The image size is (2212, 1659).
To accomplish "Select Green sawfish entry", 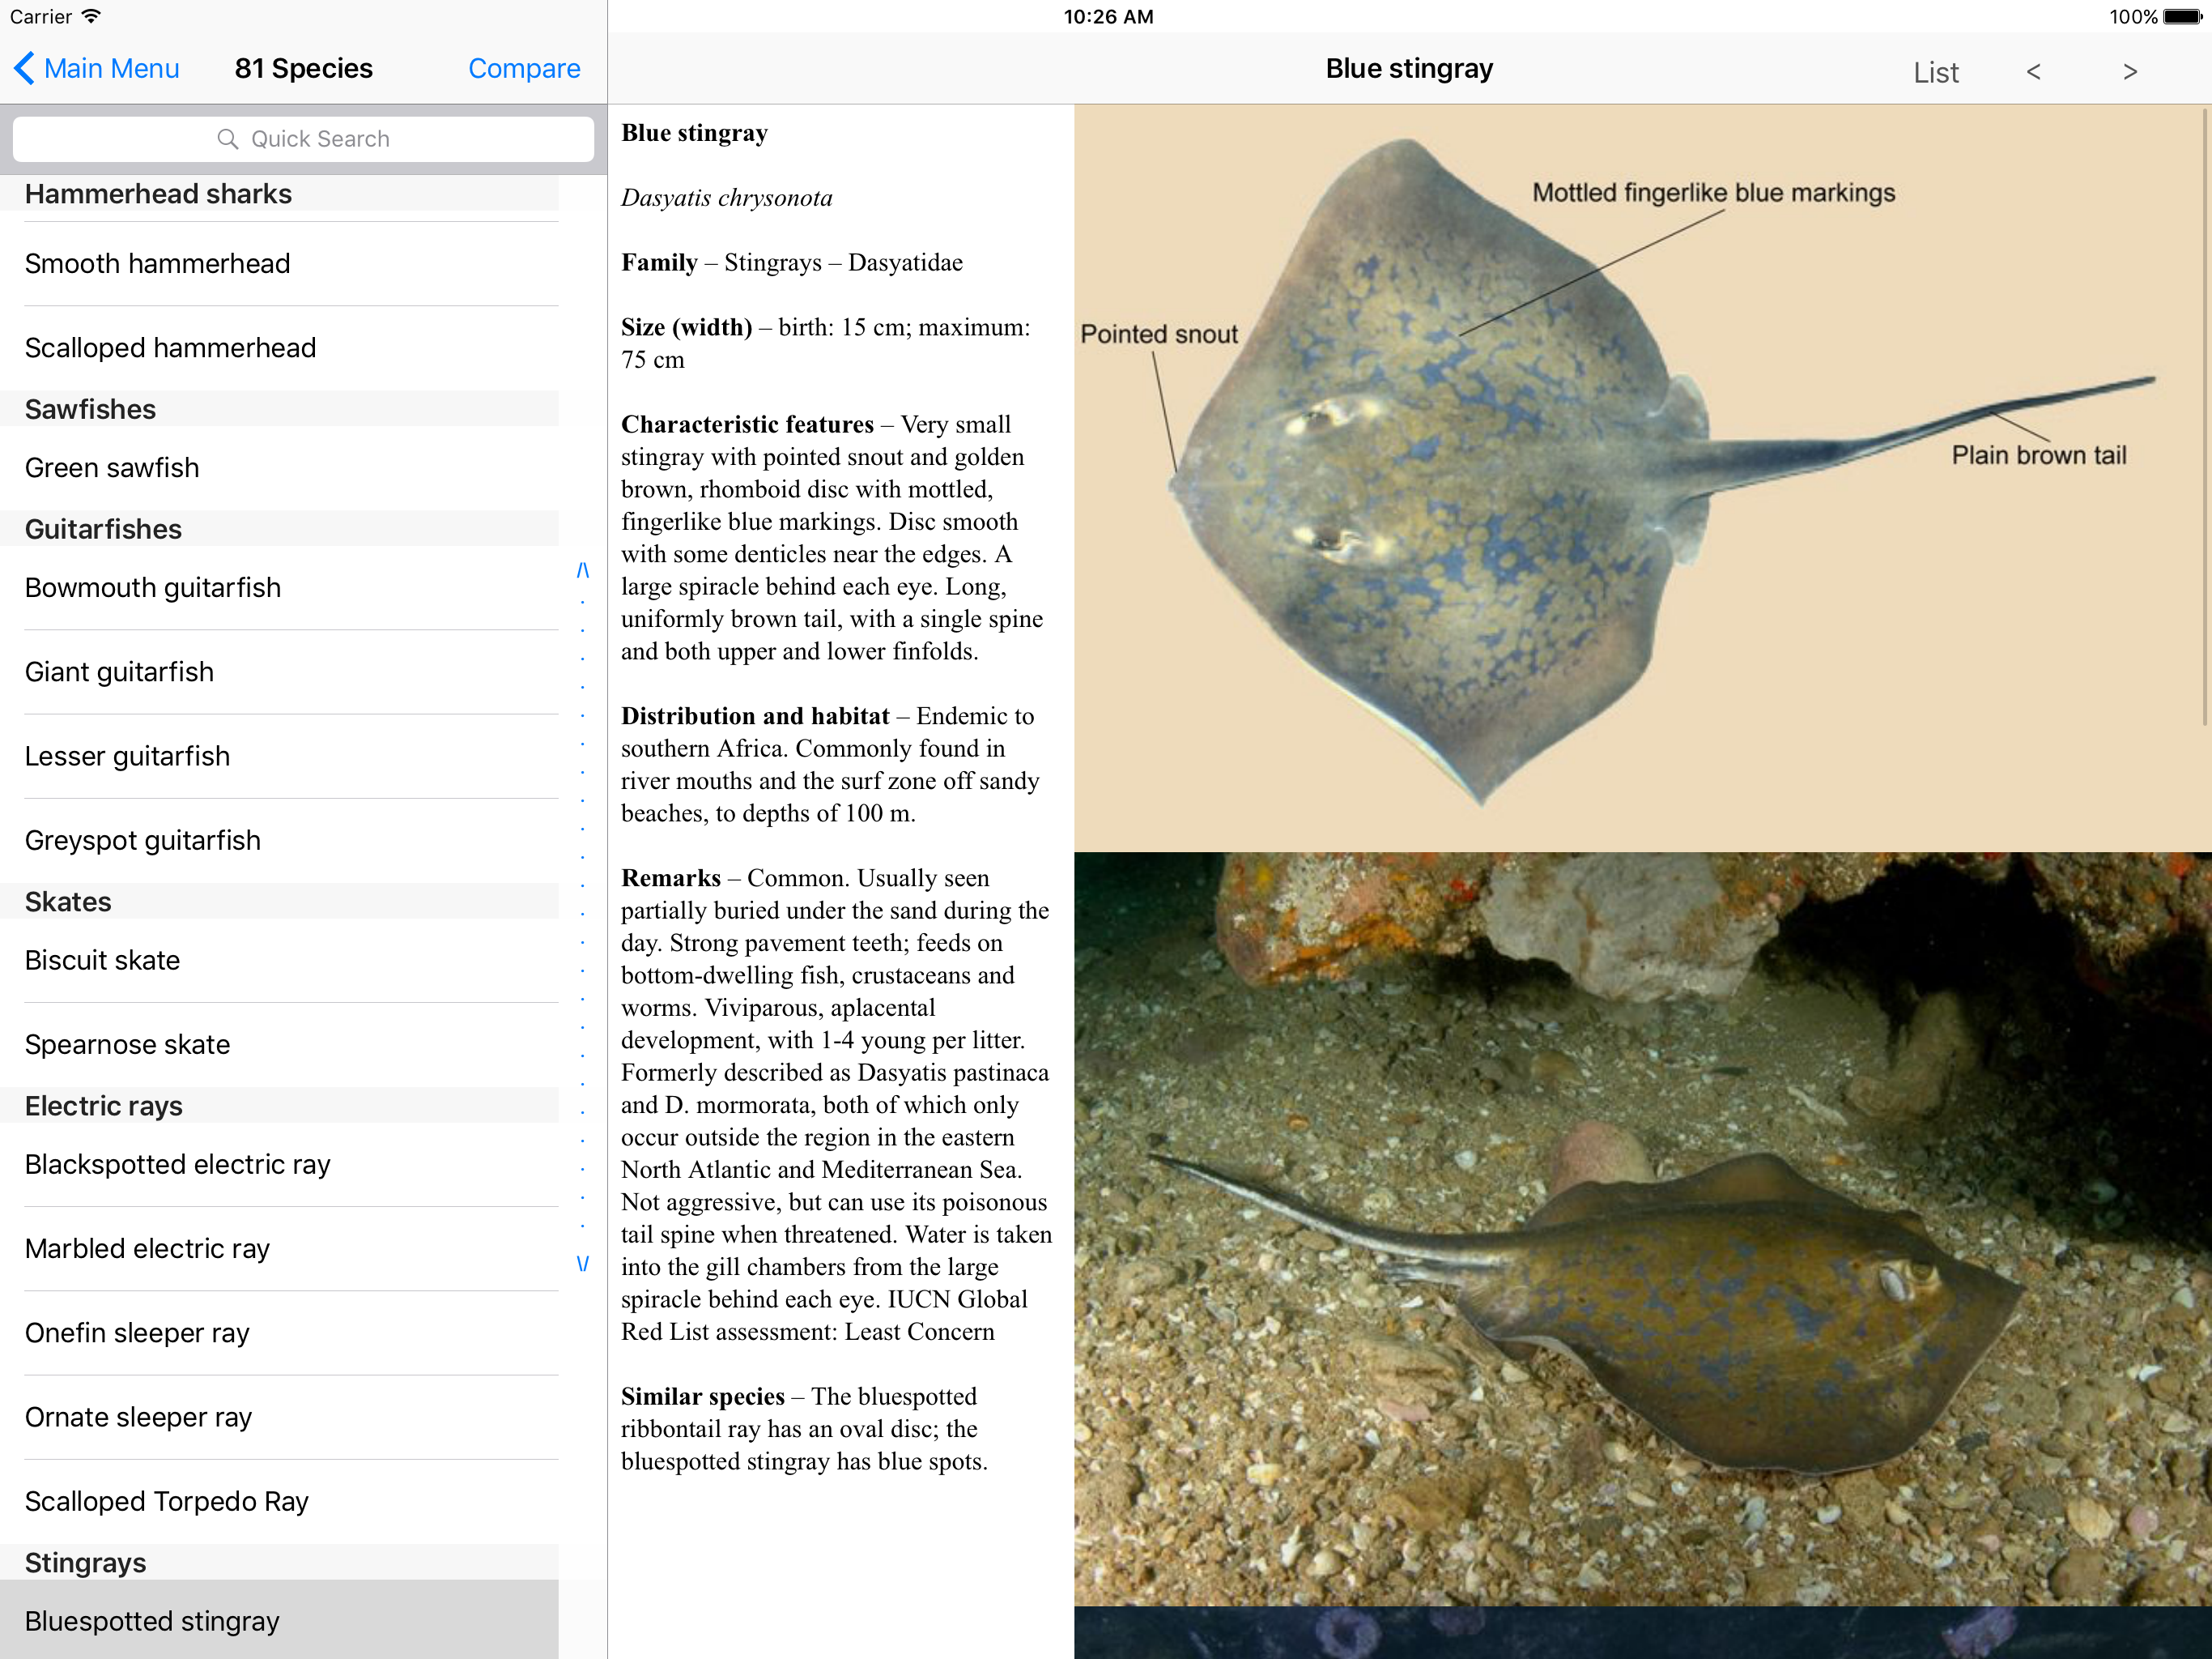I will tap(279, 468).
